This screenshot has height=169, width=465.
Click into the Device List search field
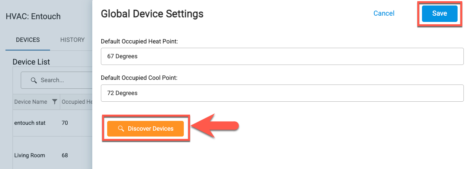pos(63,80)
